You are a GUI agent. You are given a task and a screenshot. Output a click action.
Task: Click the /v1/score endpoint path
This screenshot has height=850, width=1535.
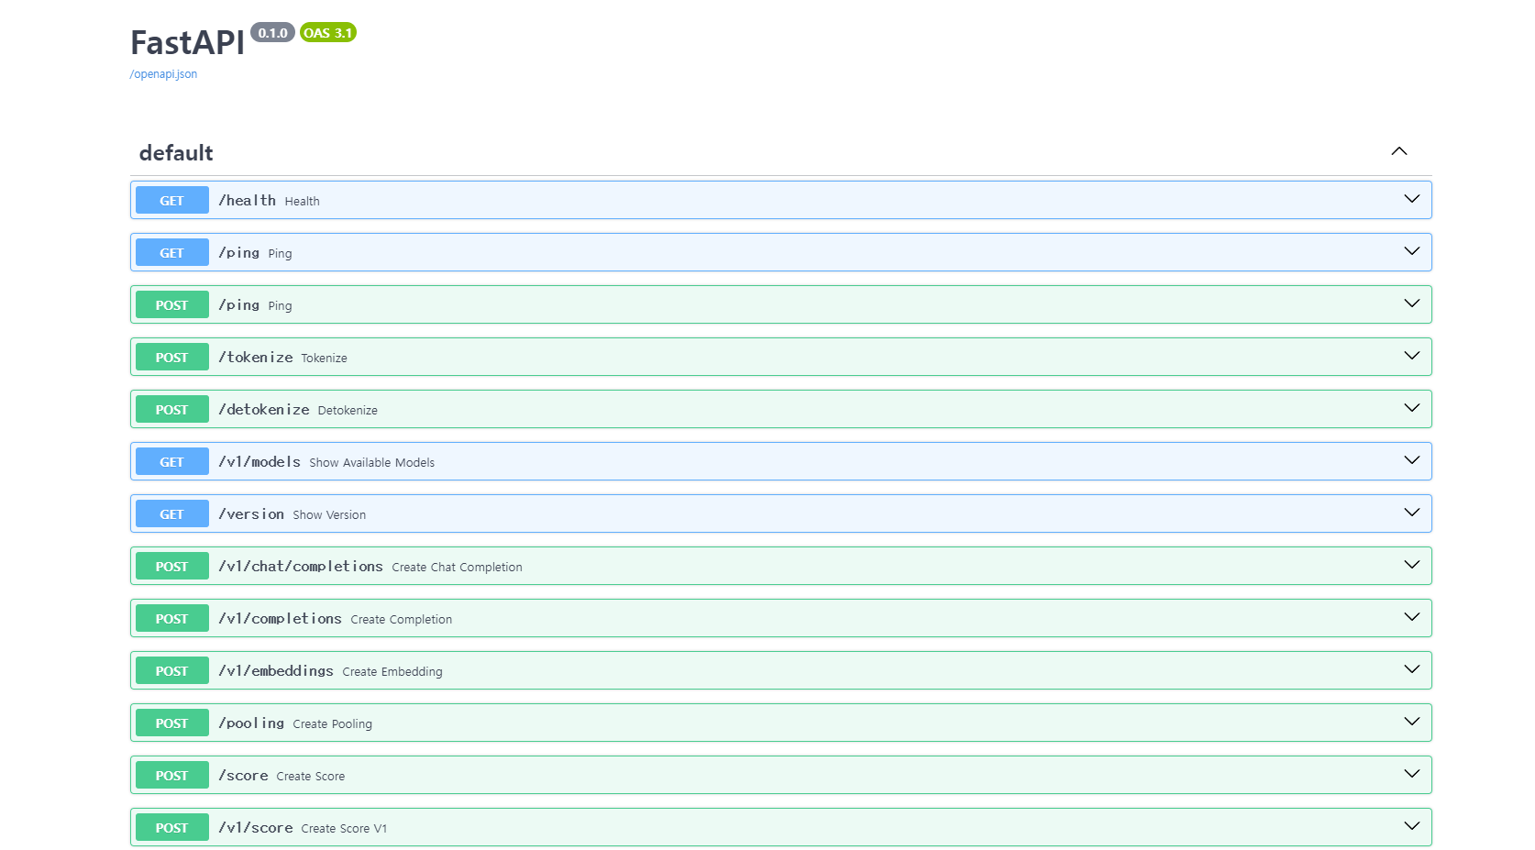(x=256, y=827)
